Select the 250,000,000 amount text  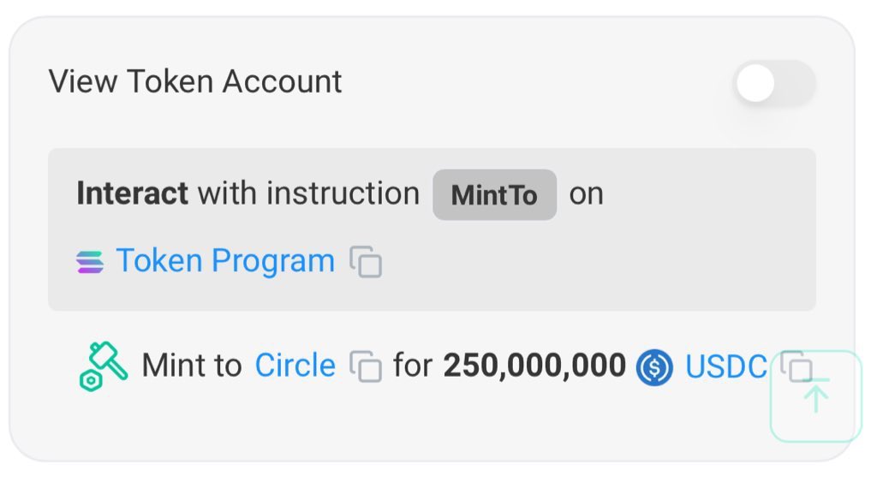[534, 366]
